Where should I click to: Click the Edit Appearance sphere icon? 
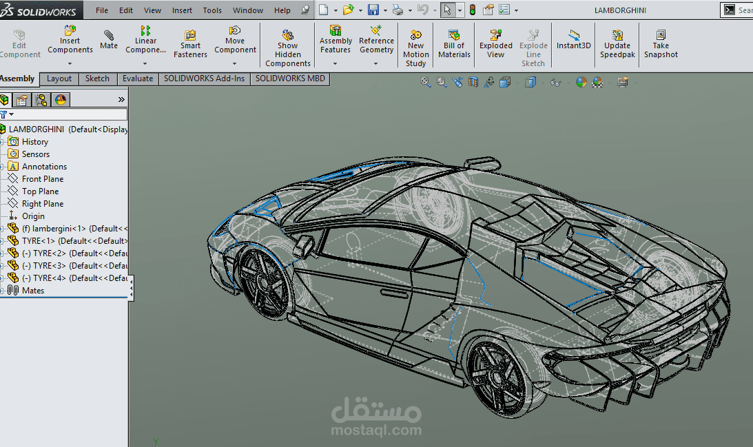581,82
